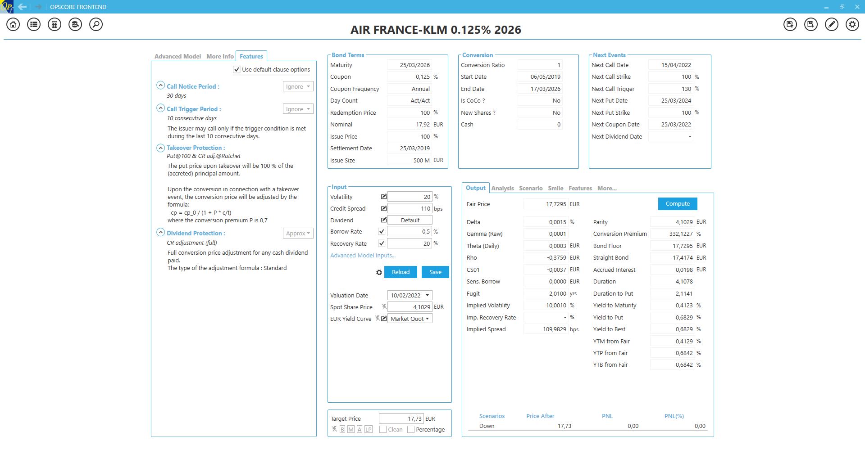Click the Recovery Rate input field
The width and height of the screenshot is (865, 468).
coord(410,243)
